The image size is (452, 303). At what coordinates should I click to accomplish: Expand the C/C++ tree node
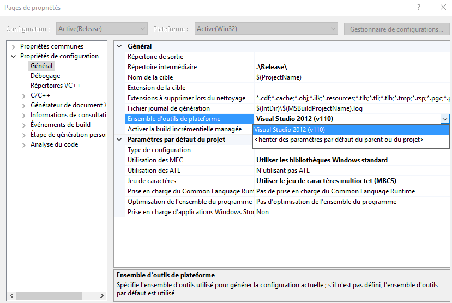[23, 96]
